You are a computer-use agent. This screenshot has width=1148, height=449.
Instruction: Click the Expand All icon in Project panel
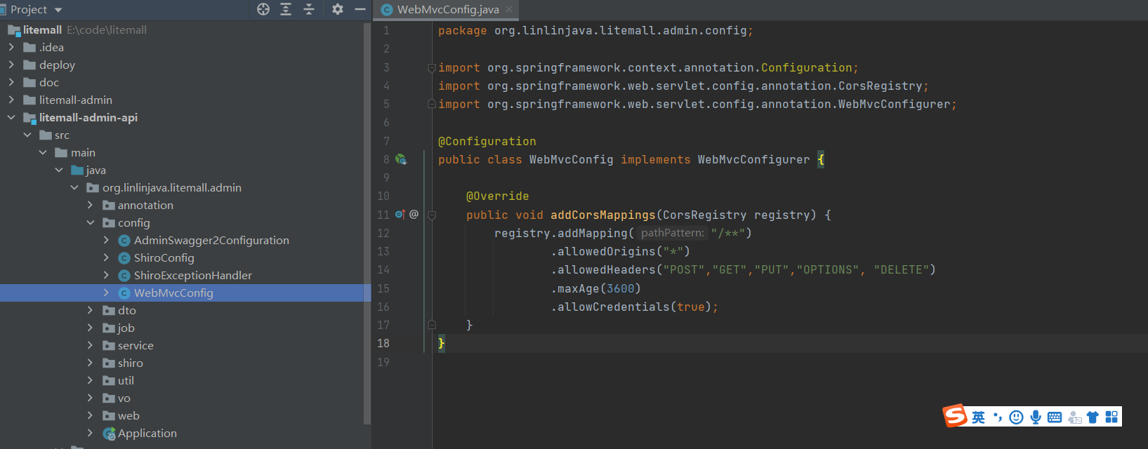(286, 9)
